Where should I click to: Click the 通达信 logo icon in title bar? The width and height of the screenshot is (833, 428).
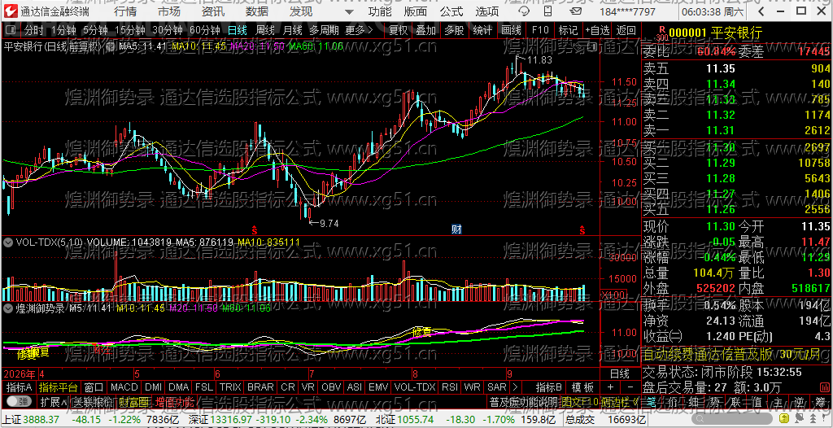(11, 11)
